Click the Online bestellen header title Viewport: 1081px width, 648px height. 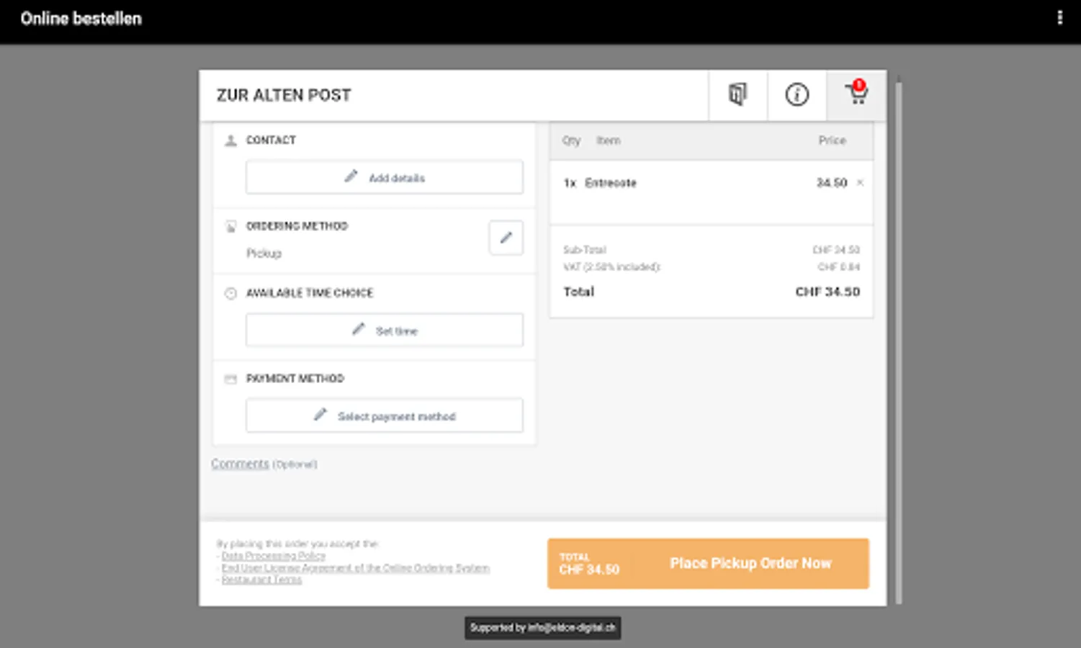81,19
